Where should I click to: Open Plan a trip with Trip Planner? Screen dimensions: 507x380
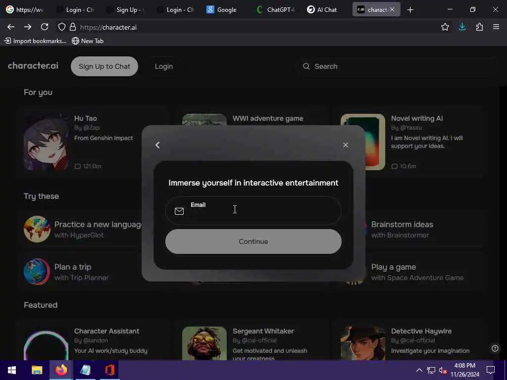(81, 272)
